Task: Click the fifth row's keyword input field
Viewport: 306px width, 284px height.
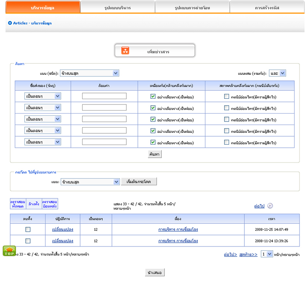Action: [104, 142]
